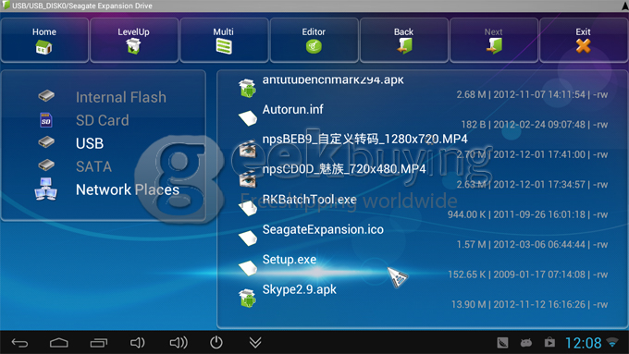
Task: Select the Internal Flash drive icon
Action: coord(46,96)
